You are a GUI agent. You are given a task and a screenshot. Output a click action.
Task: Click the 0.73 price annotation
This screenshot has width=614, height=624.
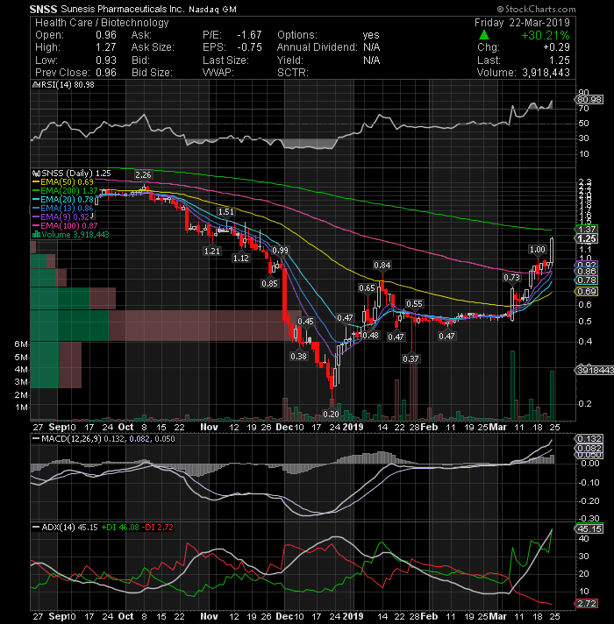click(511, 278)
